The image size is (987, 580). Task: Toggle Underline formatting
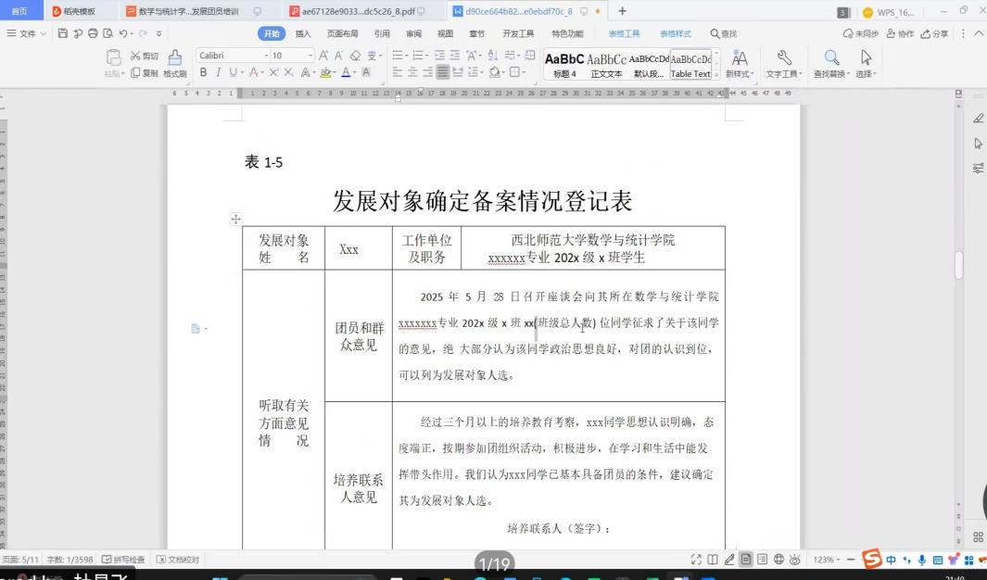click(233, 73)
